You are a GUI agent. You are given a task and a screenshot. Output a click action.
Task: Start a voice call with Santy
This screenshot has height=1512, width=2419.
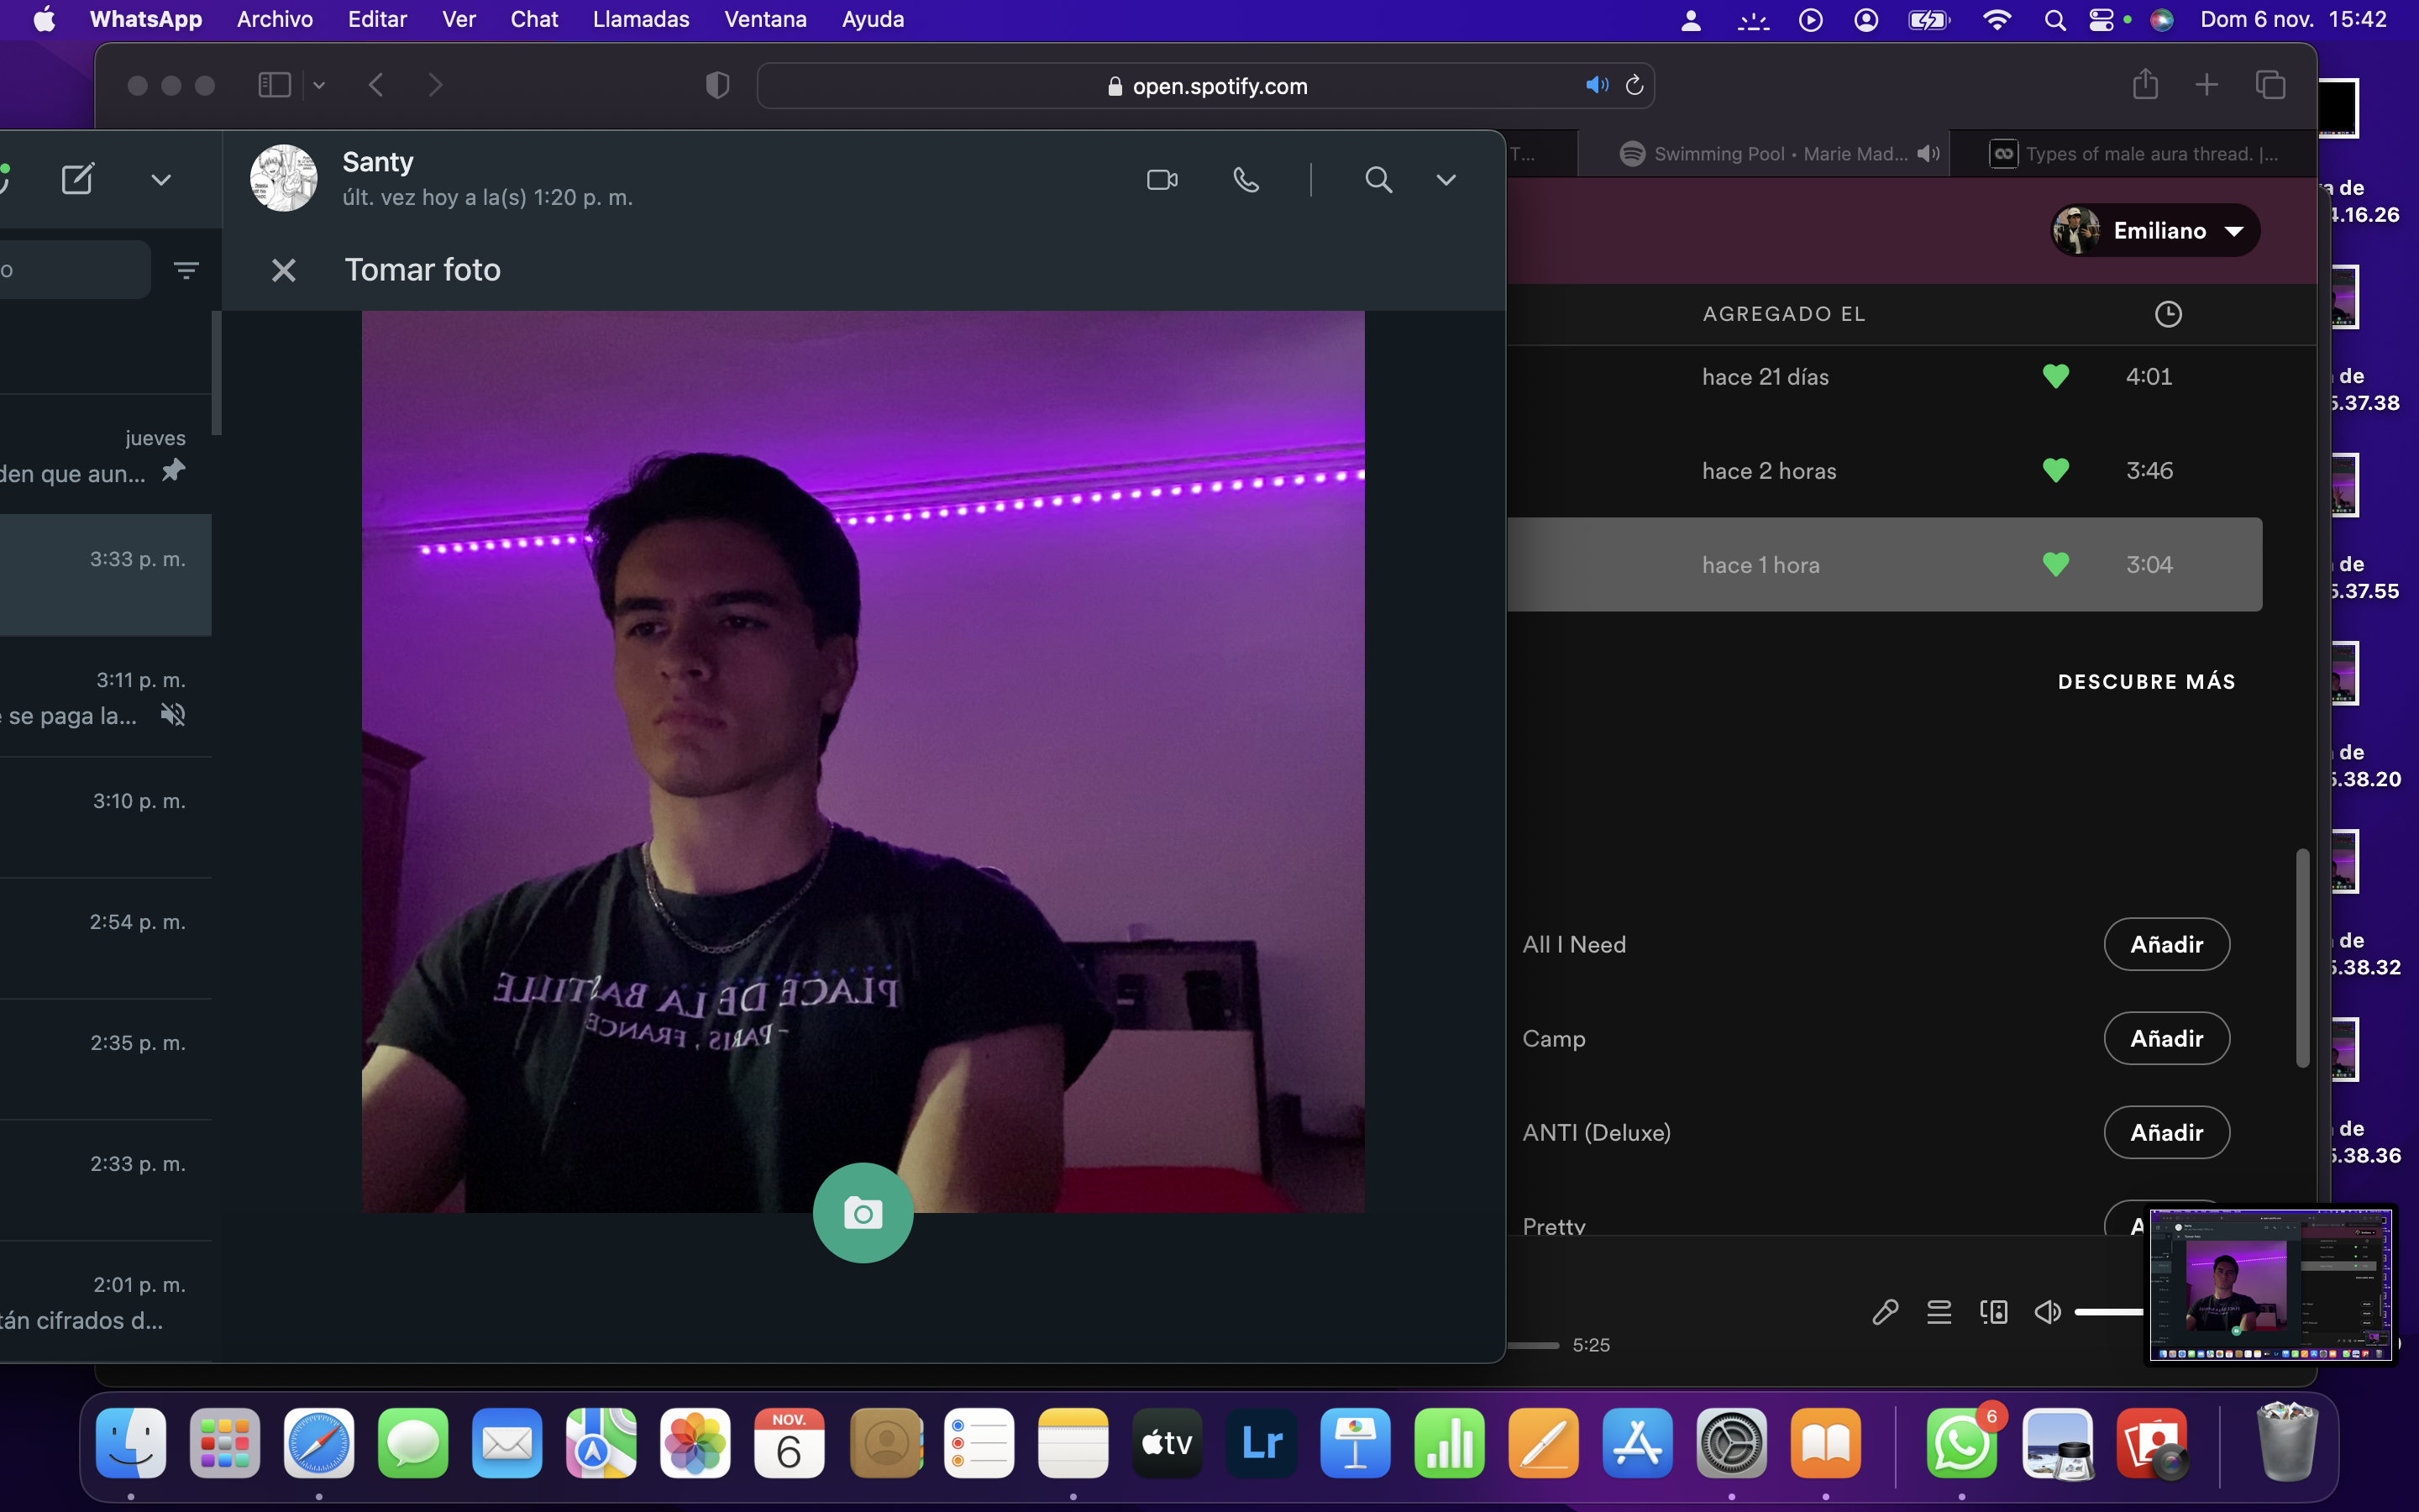tap(1246, 180)
